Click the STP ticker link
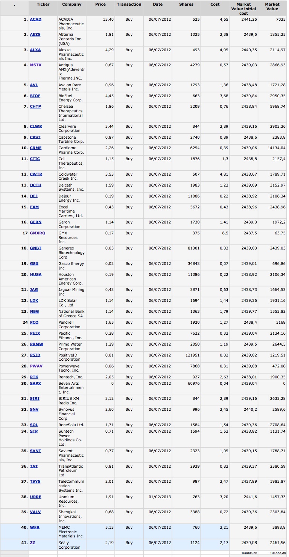 point(34,431)
